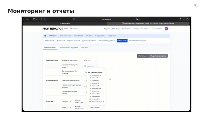Go to the 'Анализ КР' subsection
Screen dimensions: 213x120
pos(61,41)
